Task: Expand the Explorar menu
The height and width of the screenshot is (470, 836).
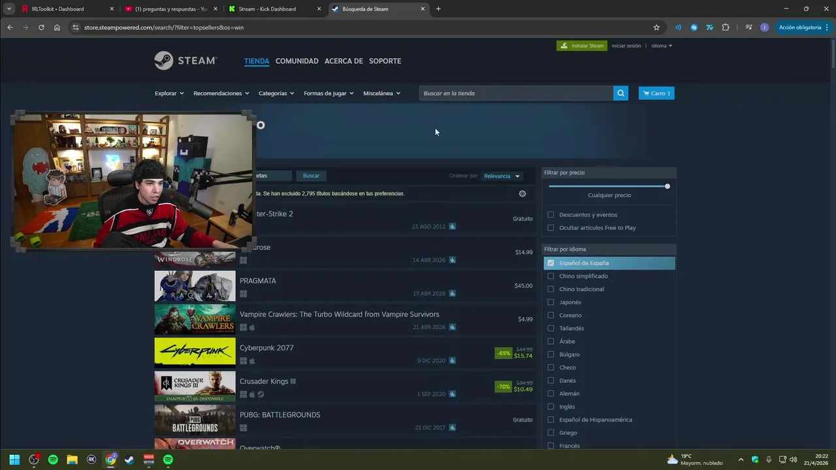Action: [x=169, y=93]
